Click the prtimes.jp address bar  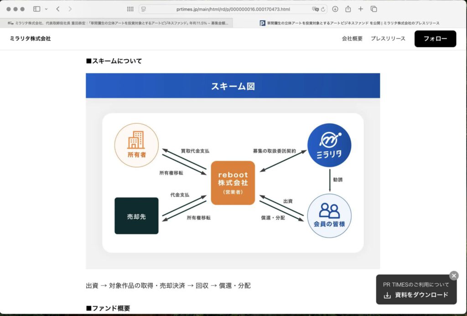point(233,9)
